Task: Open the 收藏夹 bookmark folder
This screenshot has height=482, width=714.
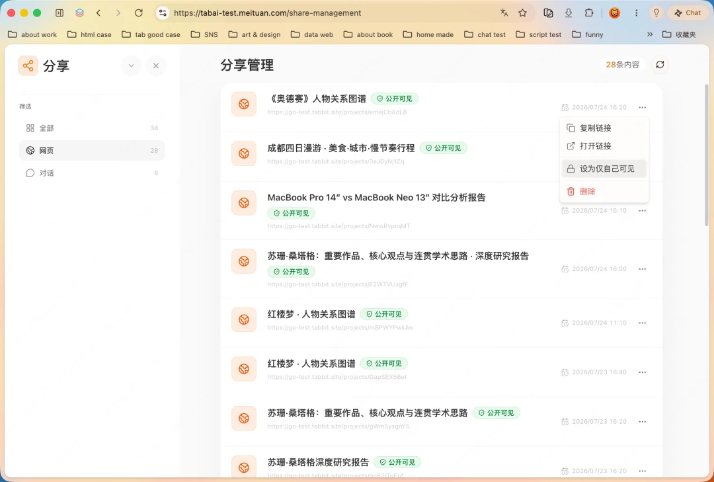Action: tap(679, 34)
